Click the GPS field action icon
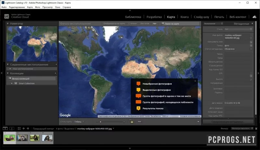Image resolution: width=260 pixels, height=150 pixels. (251, 76)
